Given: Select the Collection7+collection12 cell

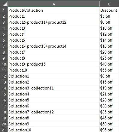Looking at the screenshot, I should [x=54, y=112].
